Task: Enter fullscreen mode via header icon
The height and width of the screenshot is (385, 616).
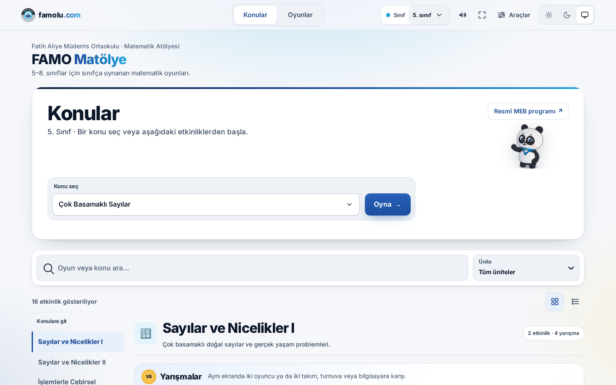Action: (x=482, y=15)
